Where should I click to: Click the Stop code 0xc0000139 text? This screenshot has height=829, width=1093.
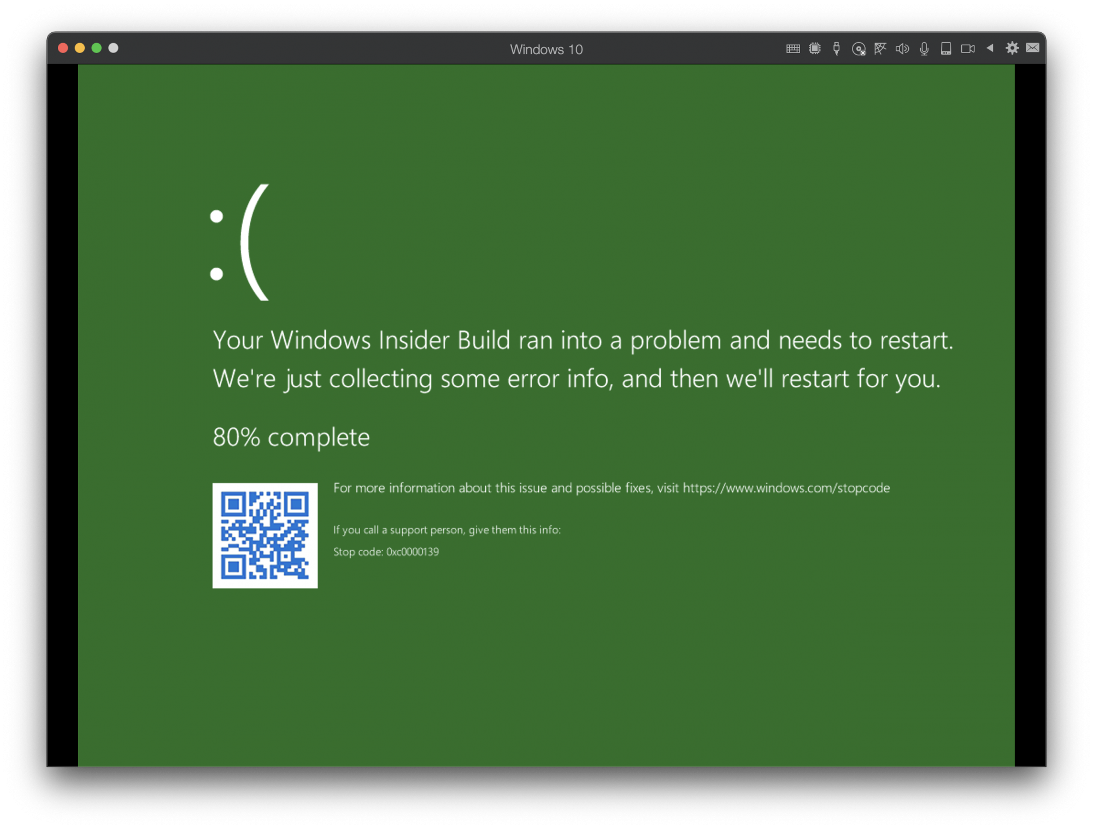pos(386,552)
